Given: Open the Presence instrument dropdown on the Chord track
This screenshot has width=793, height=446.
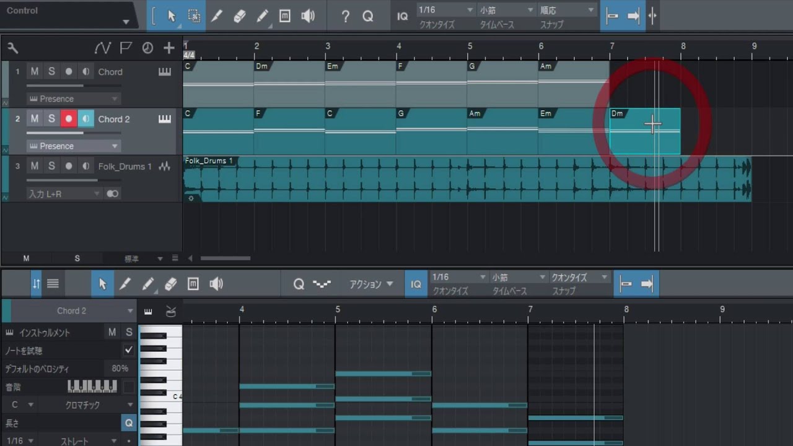Looking at the screenshot, I should [73, 98].
